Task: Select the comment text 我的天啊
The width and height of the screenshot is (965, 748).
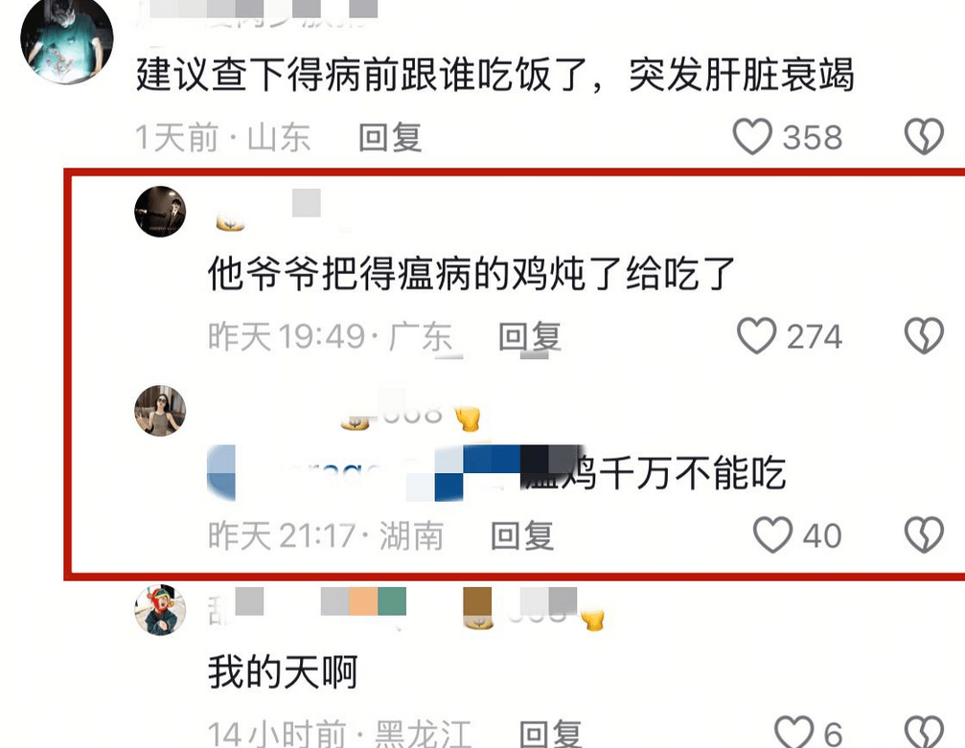Action: pyautogui.click(x=283, y=671)
